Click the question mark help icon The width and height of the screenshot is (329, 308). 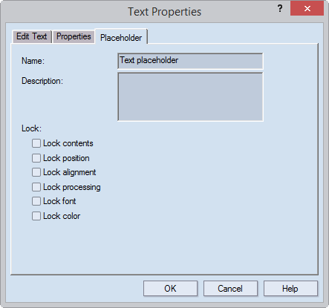[x=280, y=9]
